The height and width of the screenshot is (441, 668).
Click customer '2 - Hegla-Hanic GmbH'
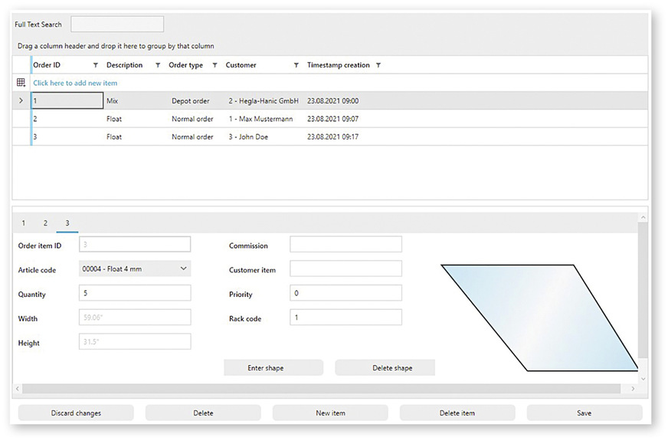264,101
